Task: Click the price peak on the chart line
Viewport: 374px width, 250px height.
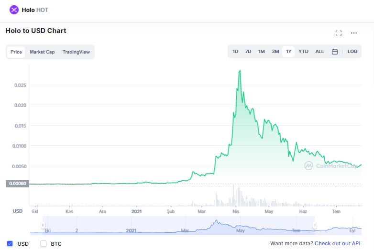Action: tap(240, 71)
